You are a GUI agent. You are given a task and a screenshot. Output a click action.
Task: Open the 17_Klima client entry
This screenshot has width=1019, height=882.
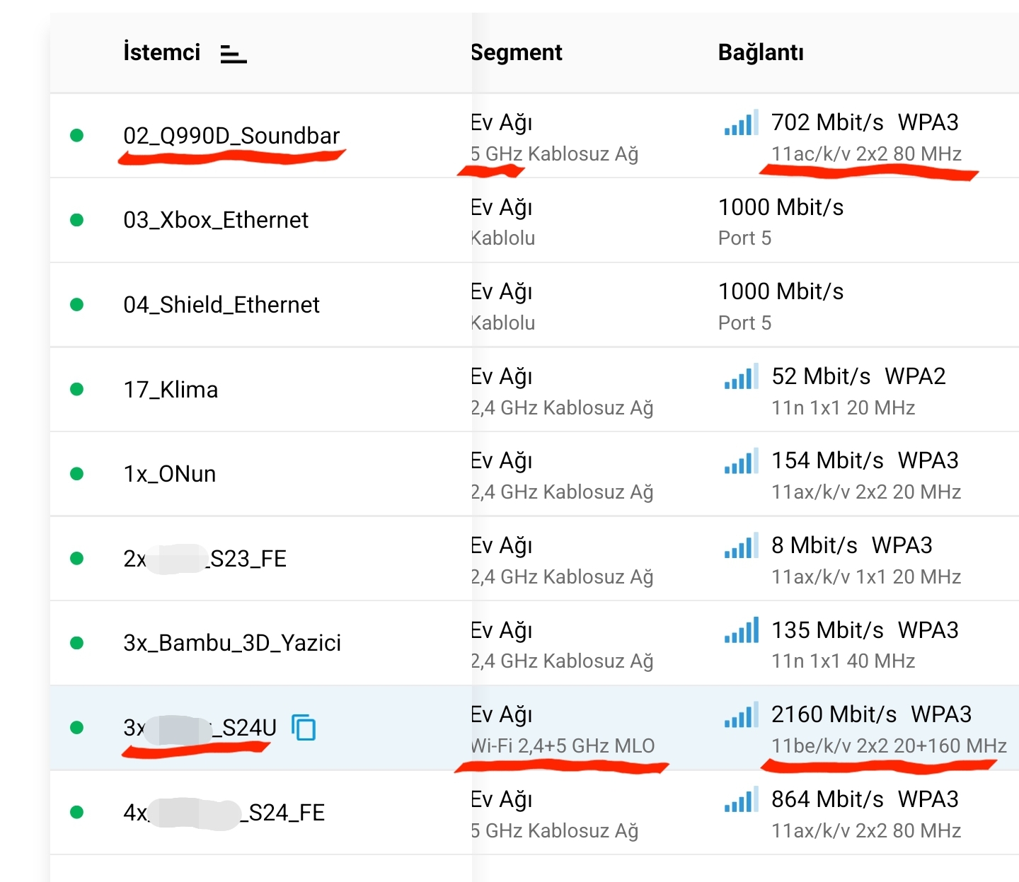click(x=171, y=390)
